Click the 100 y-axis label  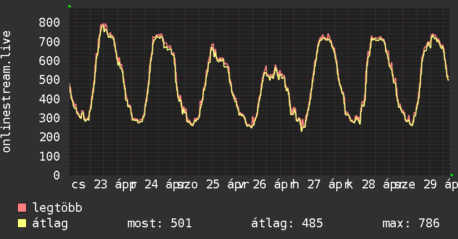coord(49,156)
